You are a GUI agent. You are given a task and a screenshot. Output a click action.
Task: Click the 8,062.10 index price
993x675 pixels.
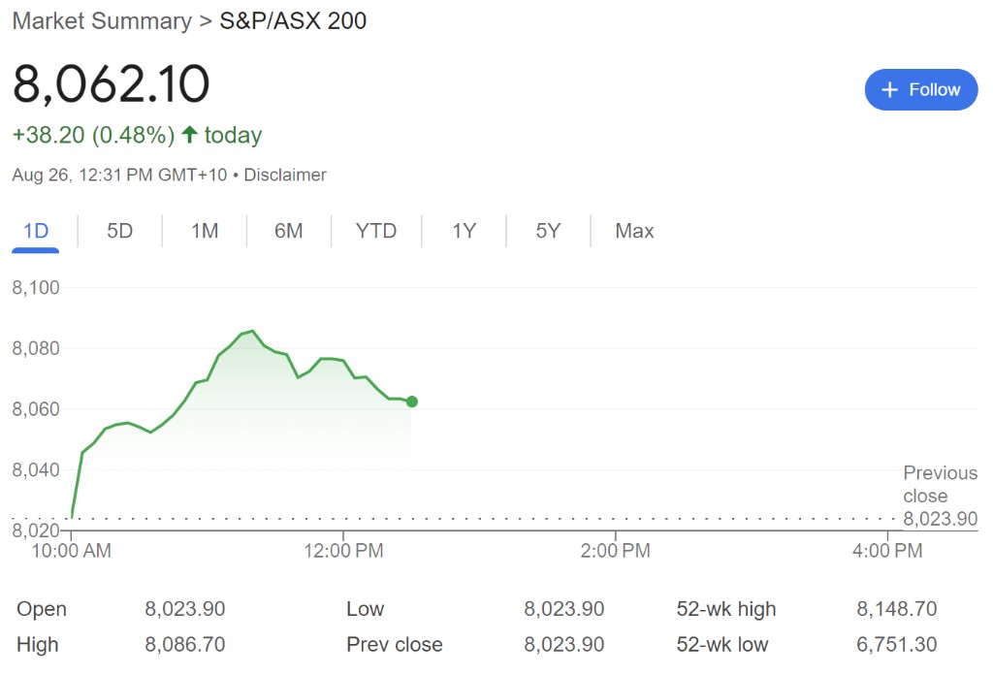click(x=111, y=84)
